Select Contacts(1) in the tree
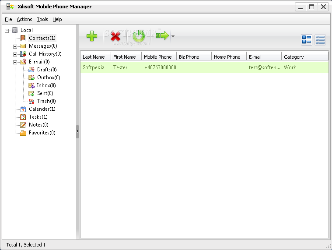Image resolution: width=332 pixels, height=250 pixels. click(x=42, y=38)
